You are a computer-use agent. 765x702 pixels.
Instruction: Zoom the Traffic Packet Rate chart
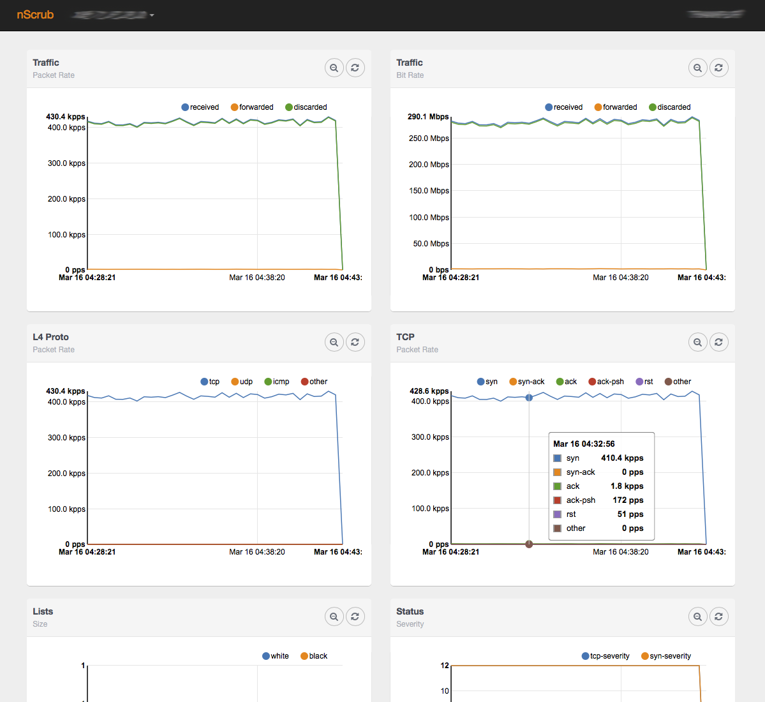[x=334, y=68]
